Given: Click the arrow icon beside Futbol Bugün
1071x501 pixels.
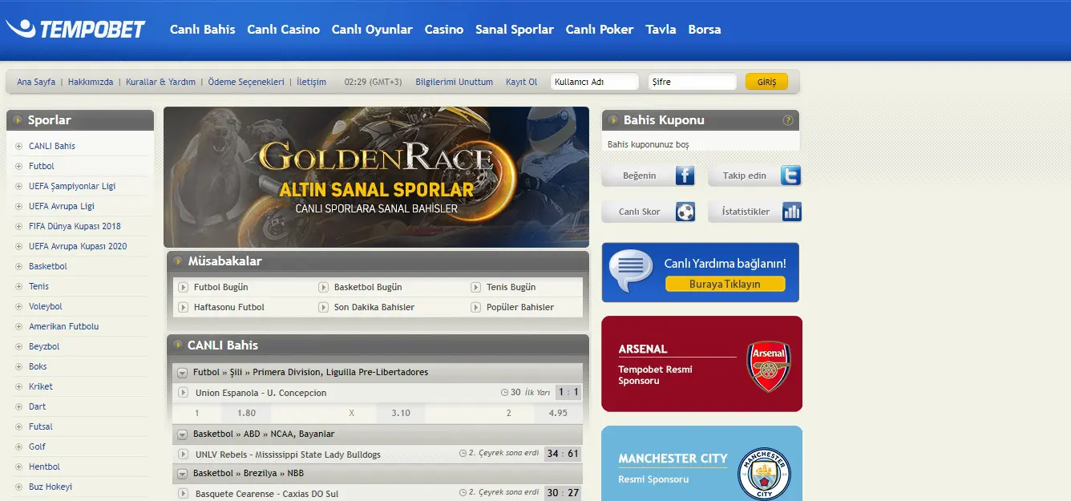Looking at the screenshot, I should [x=183, y=287].
